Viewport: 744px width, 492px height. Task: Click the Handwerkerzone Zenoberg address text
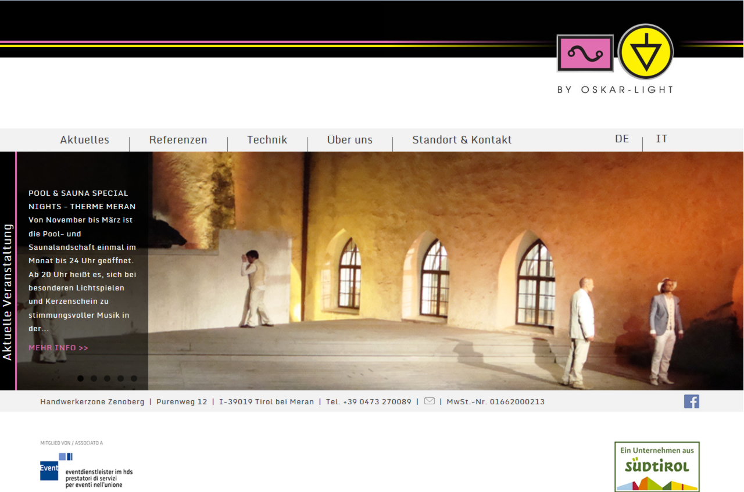tap(92, 402)
